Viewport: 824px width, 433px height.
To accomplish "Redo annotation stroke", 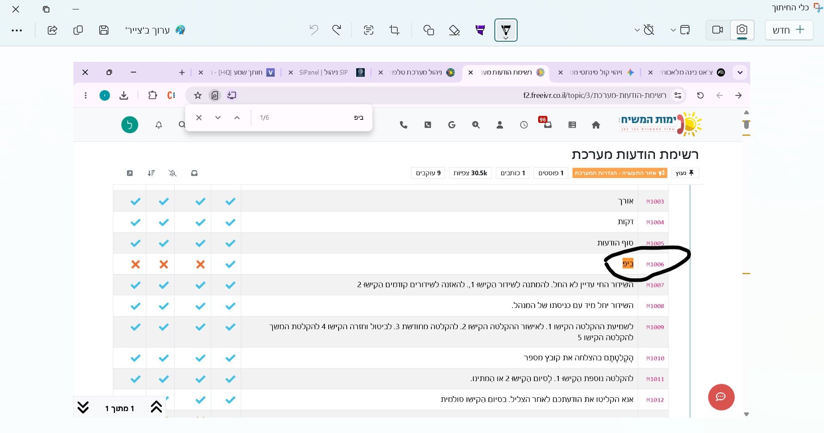I will [x=337, y=30].
